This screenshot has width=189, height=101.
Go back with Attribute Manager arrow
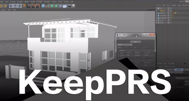pos(185,63)
